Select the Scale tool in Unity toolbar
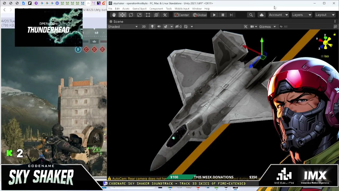The width and height of the screenshot is (339, 191). tap(139, 15)
